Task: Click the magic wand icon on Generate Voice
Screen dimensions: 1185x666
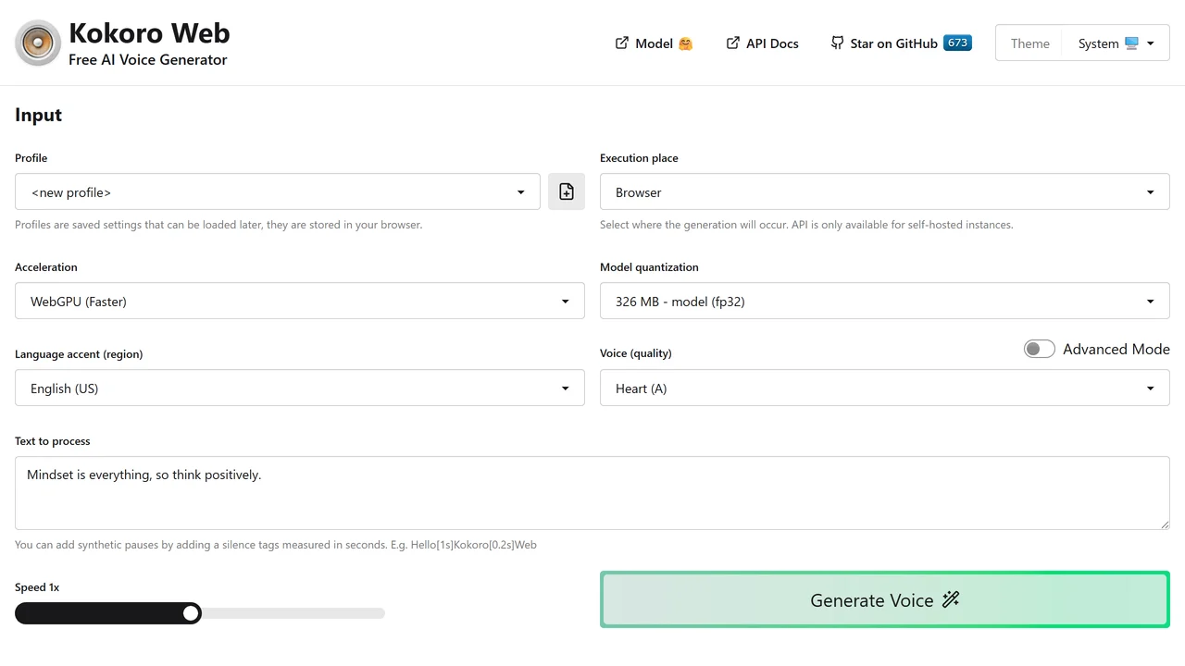Action: pos(951,599)
